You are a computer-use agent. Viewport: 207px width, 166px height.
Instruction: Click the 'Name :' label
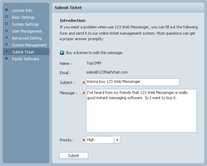coord(66,63)
